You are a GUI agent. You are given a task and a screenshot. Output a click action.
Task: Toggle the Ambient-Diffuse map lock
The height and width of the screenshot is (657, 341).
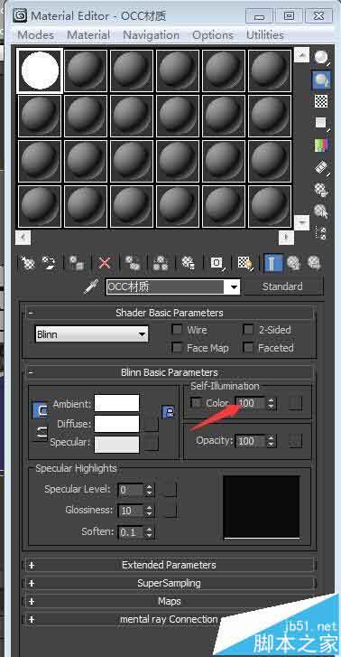point(168,413)
